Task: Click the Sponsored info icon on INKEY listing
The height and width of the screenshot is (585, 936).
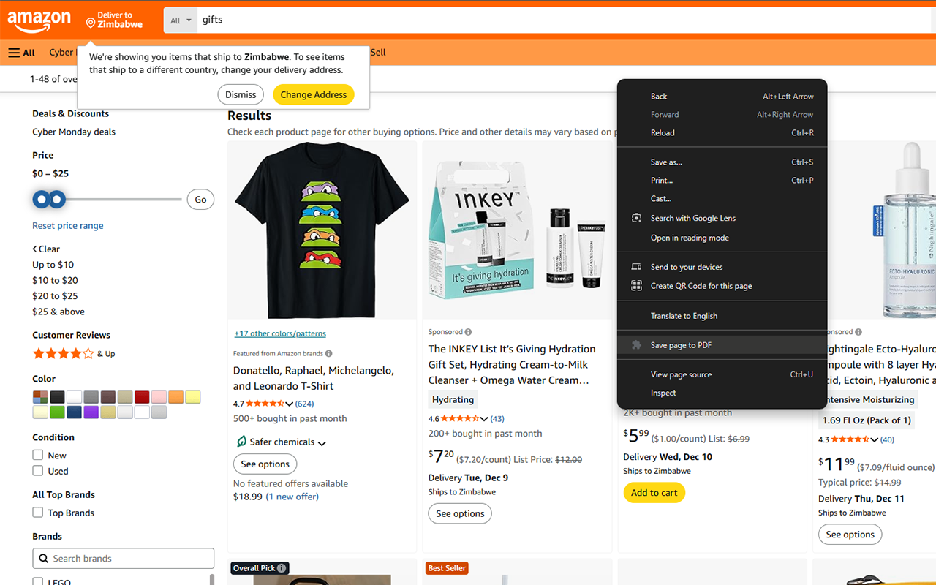Action: tap(468, 332)
